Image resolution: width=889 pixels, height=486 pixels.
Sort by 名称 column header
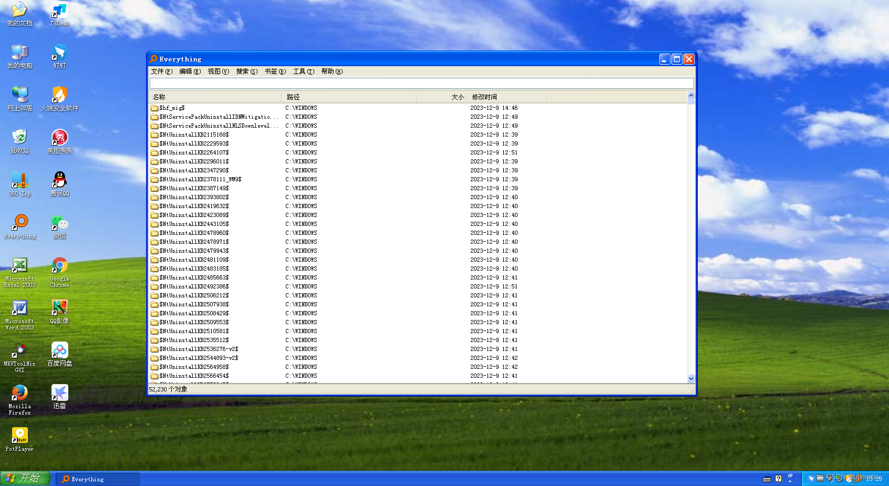[x=215, y=97]
